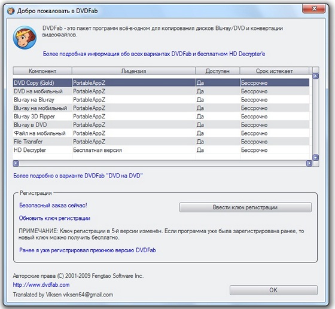The image size is (335, 309).
Task: Sort by the Лицензия column header
Action: 134,71
